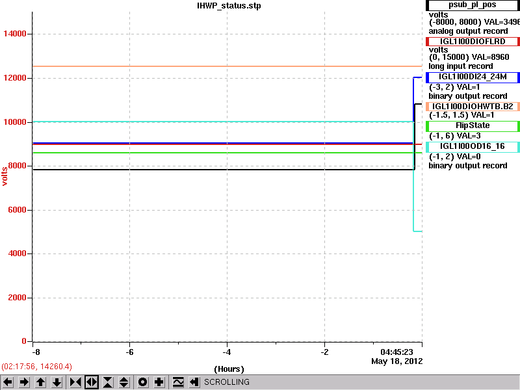Click the vertical zoom-in hourglass icon
520x390 pixels.
[108, 382]
